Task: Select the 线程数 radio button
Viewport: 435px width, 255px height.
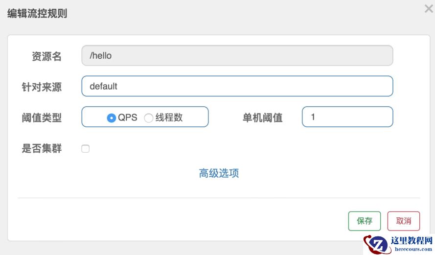Action: 148,118
